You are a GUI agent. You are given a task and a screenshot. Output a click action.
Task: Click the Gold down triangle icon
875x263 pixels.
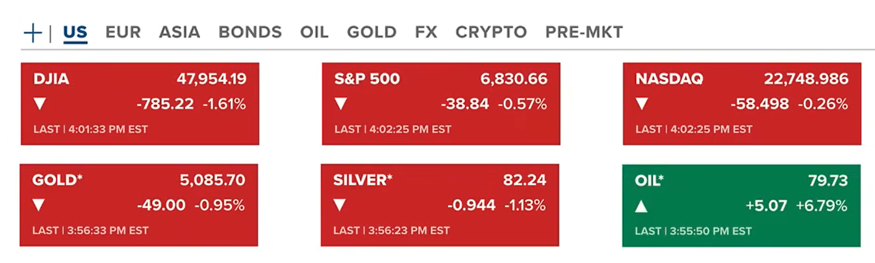point(39,205)
